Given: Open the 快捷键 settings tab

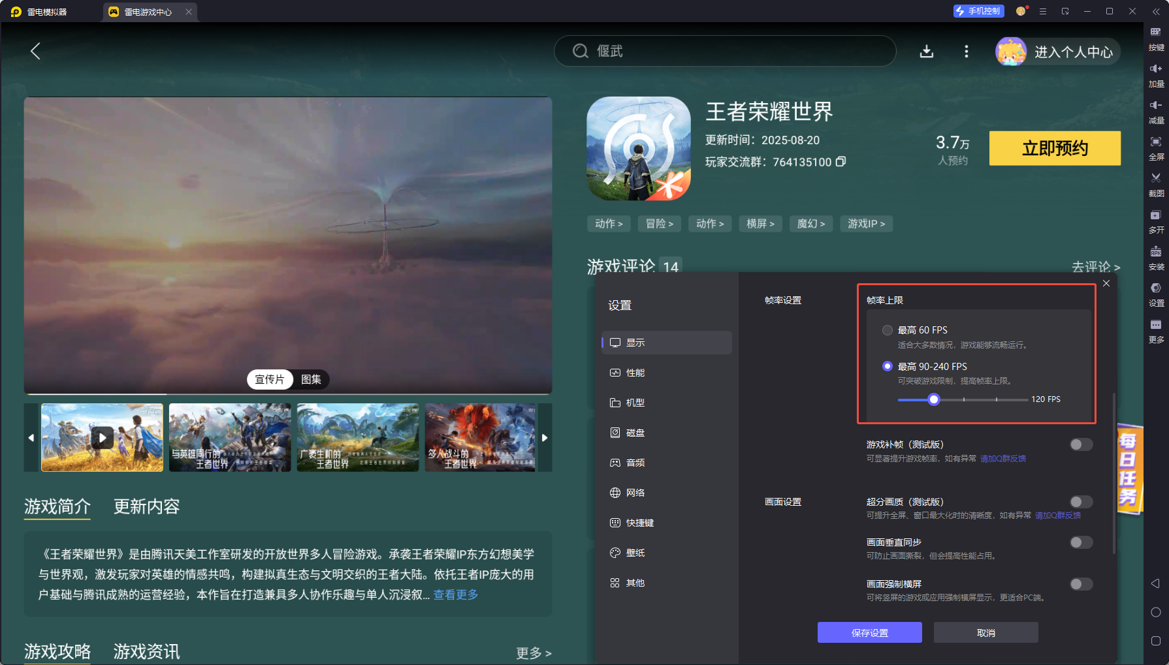Looking at the screenshot, I should coord(667,523).
